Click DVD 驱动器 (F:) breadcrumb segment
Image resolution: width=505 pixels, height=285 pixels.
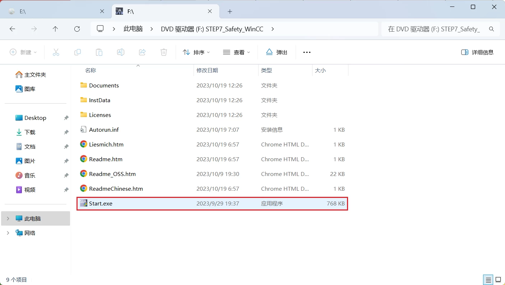point(212,29)
